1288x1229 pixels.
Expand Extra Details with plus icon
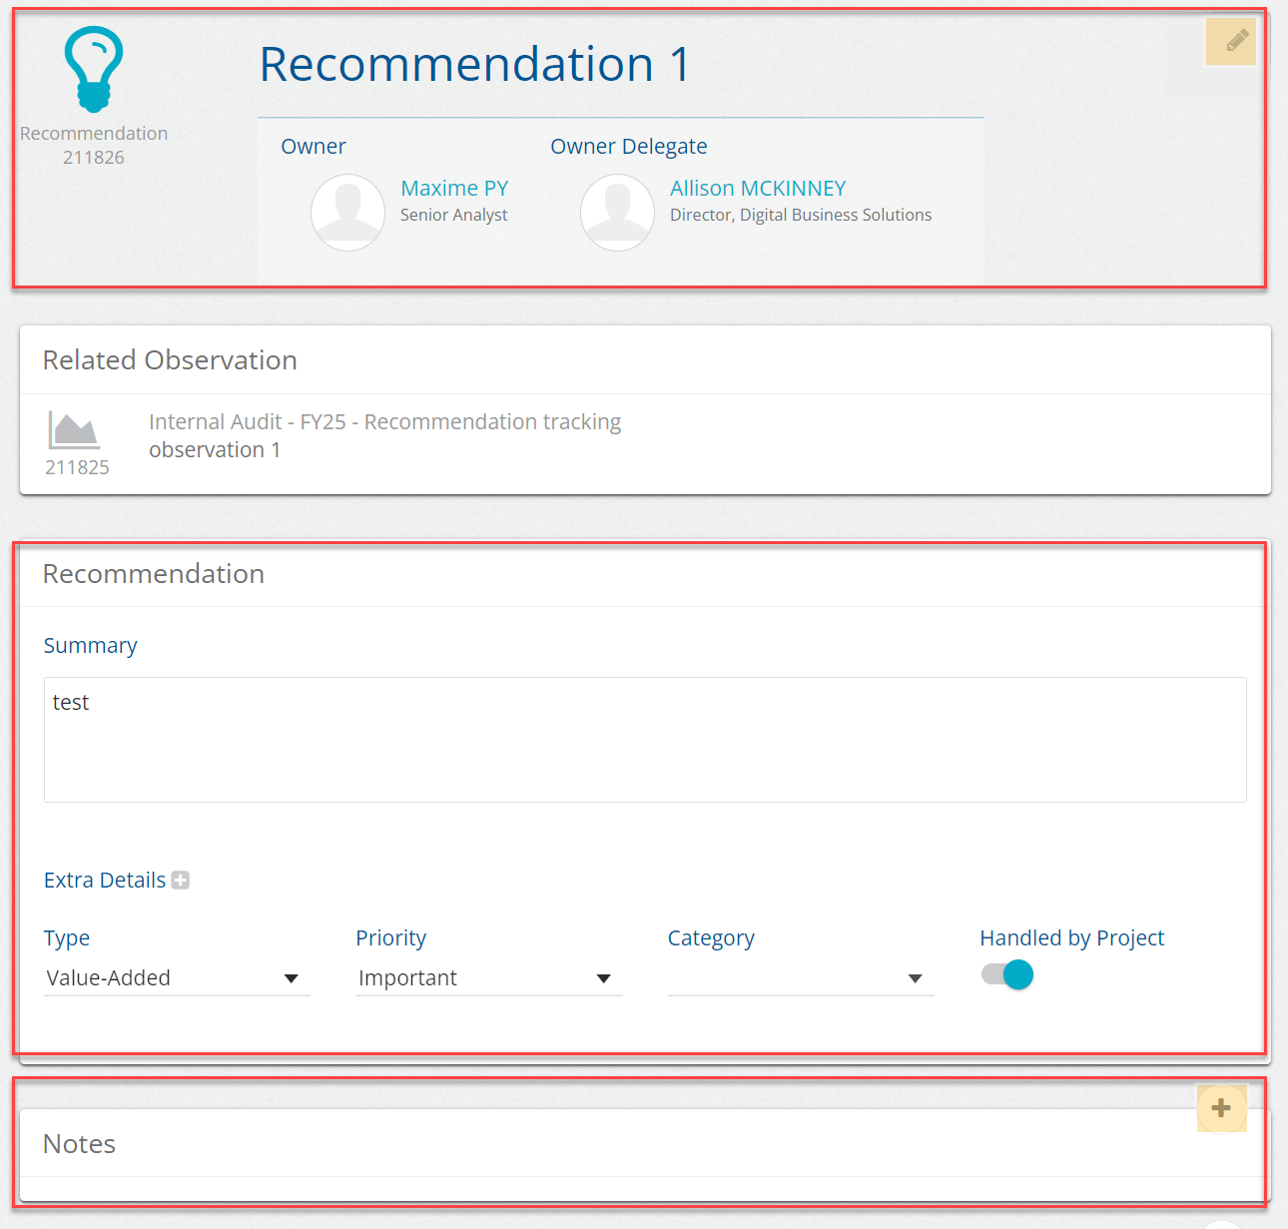point(181,881)
